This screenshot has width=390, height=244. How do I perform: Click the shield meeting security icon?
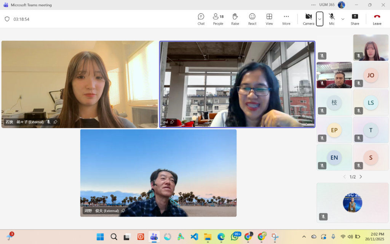click(7, 19)
